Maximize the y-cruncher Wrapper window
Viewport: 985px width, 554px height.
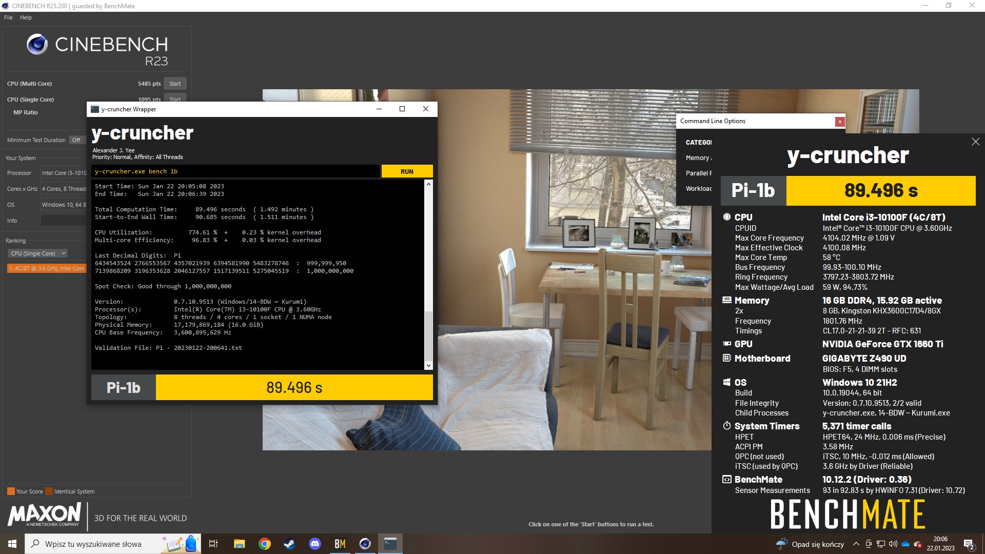(x=402, y=109)
